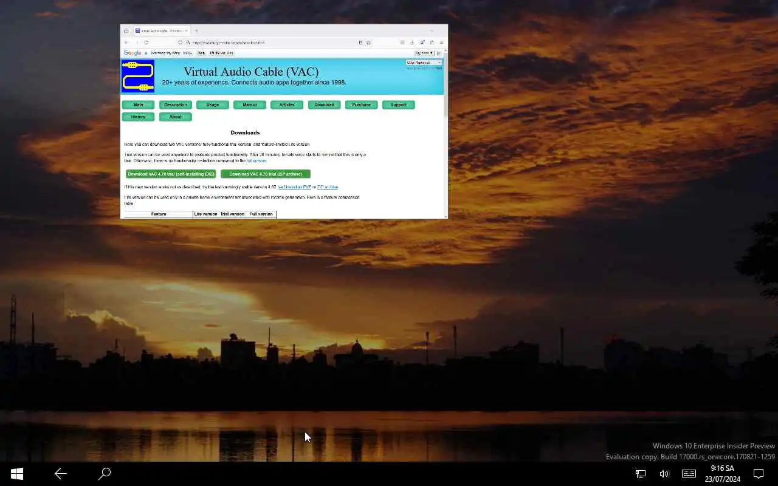
Task: Open Firefox View from the tab bar
Action: pyautogui.click(x=126, y=30)
